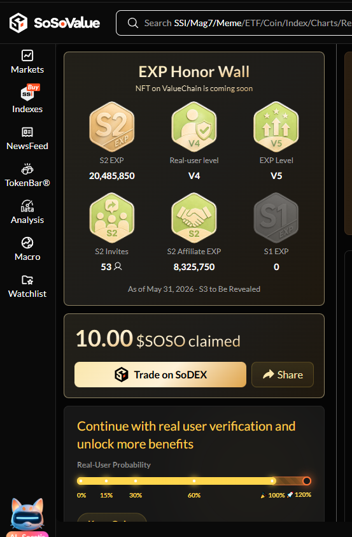The image size is (352, 537).
Task: Click the S2 Affiliate EXP handshake badge
Action: [194, 218]
